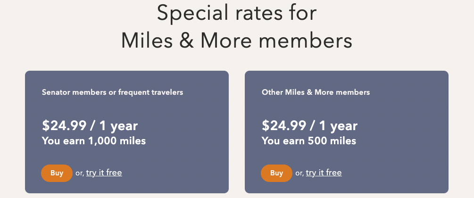
Task: Open the Senator card's try it free link
Action: [x=104, y=173]
